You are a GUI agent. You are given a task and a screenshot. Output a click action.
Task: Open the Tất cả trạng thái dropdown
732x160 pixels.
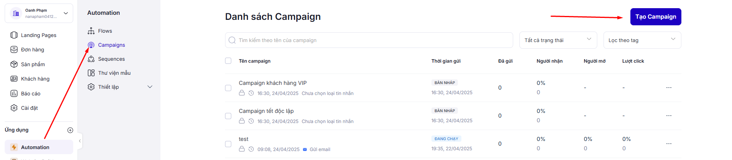tap(558, 40)
